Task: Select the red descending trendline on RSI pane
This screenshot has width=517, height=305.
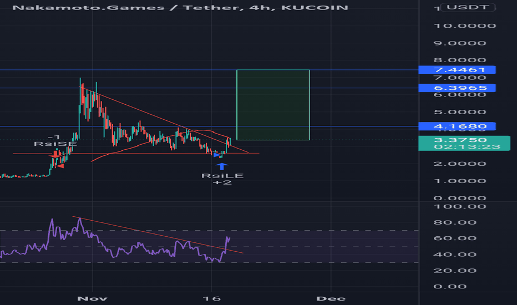Action: (x=158, y=235)
